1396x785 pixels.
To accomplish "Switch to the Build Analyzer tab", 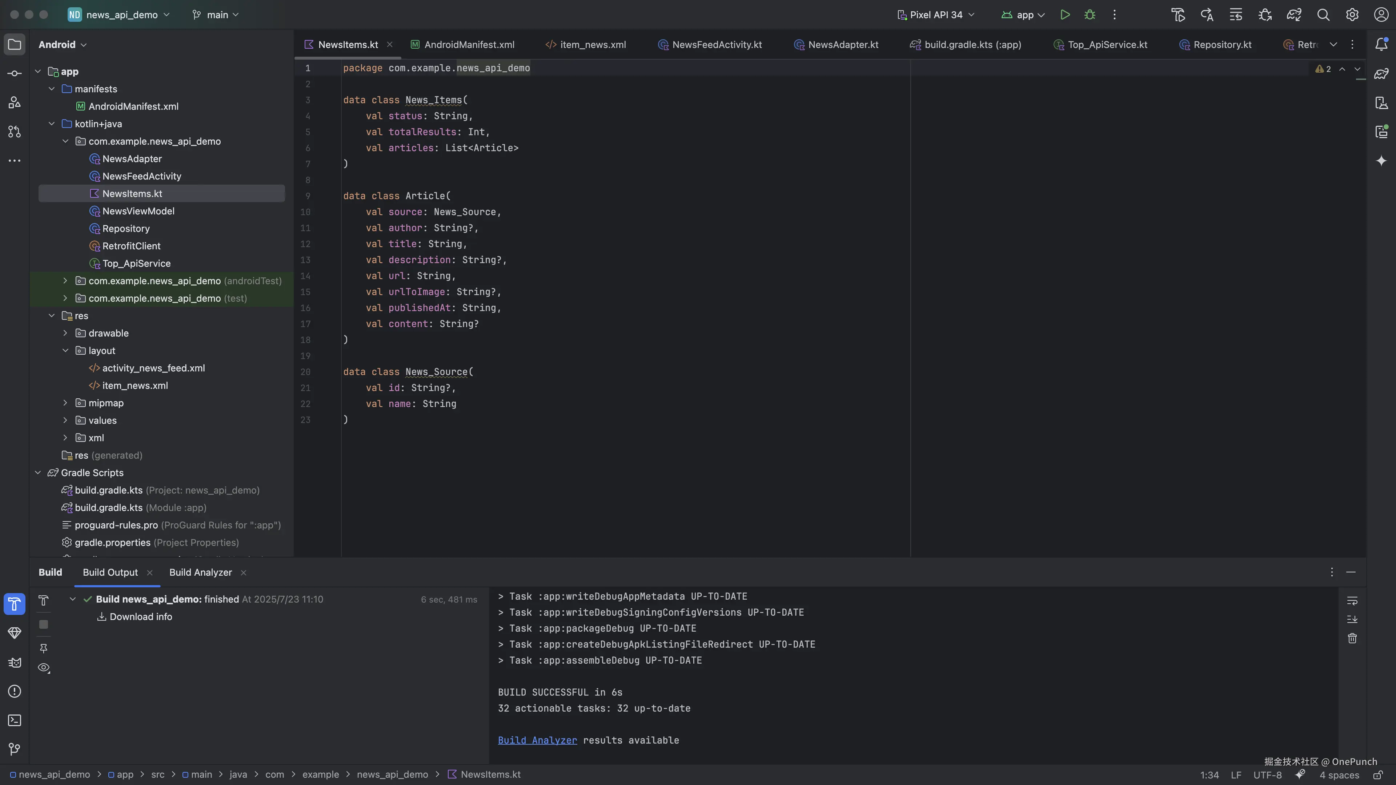I will point(201,573).
